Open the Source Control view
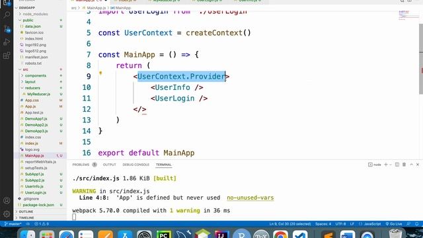 tap(7, 28)
